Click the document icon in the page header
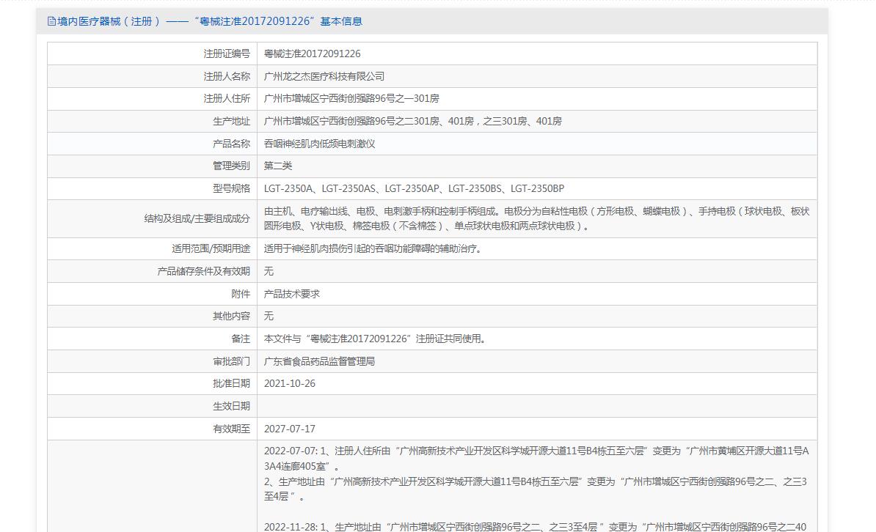This screenshot has height=532, width=876. point(51,21)
